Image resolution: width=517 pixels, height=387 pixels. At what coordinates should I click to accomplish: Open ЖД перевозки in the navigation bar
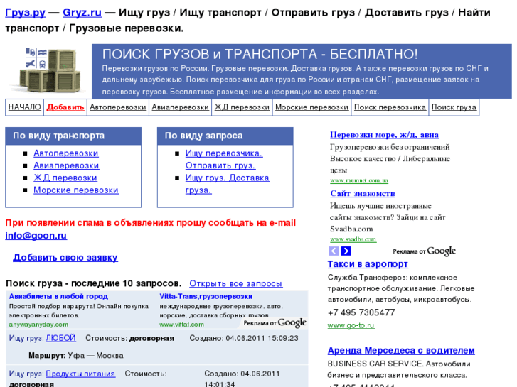click(x=242, y=107)
